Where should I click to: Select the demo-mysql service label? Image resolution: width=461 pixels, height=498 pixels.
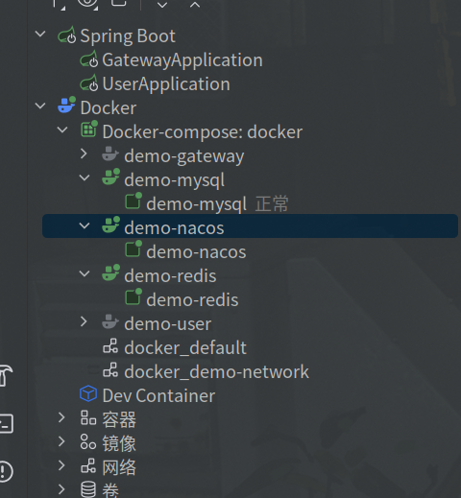175,180
